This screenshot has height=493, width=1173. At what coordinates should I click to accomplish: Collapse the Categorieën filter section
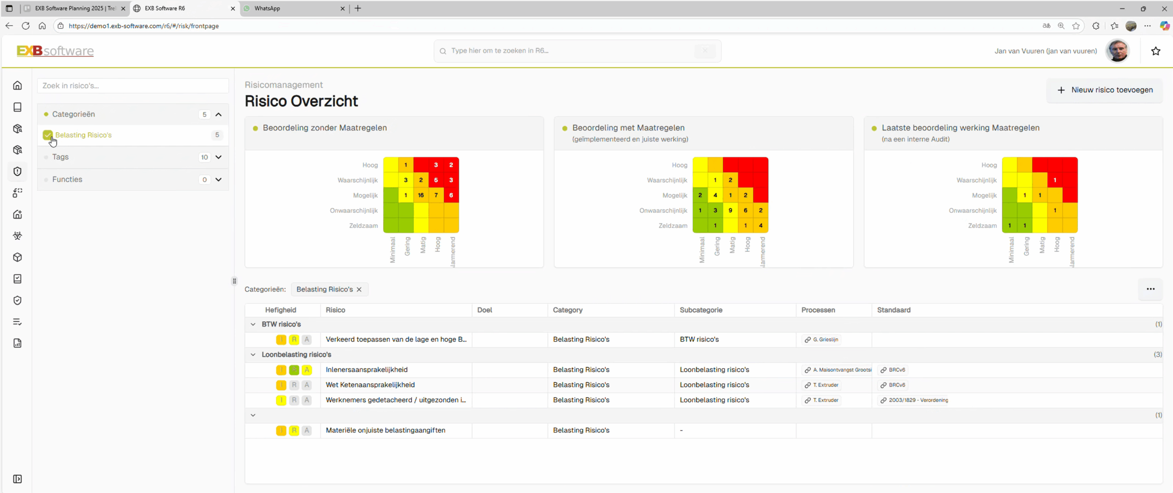click(219, 114)
